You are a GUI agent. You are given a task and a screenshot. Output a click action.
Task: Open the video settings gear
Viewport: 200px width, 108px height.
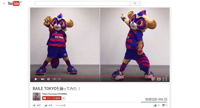(x=153, y=79)
